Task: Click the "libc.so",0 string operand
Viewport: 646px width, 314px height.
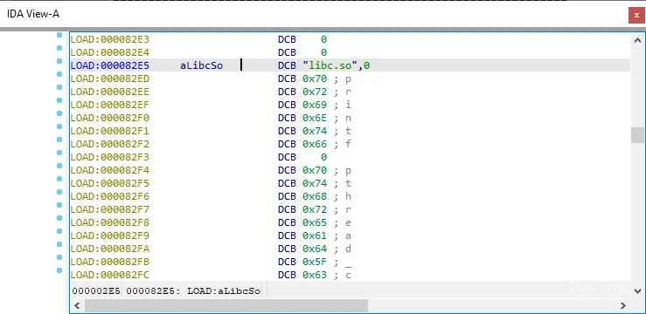Action: 337,65
